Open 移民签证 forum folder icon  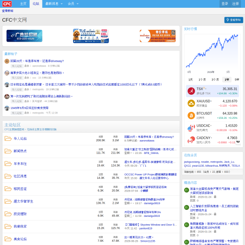pyautogui.click(x=8, y=189)
